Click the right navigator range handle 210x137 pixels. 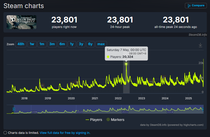(203, 109)
